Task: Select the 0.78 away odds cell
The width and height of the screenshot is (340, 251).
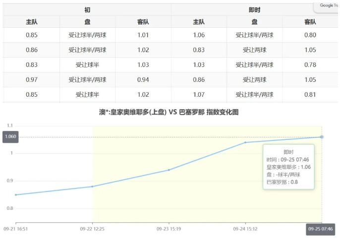Action: point(310,65)
